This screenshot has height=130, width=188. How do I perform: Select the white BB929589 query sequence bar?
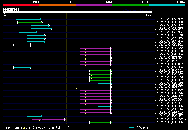coord(78,12)
